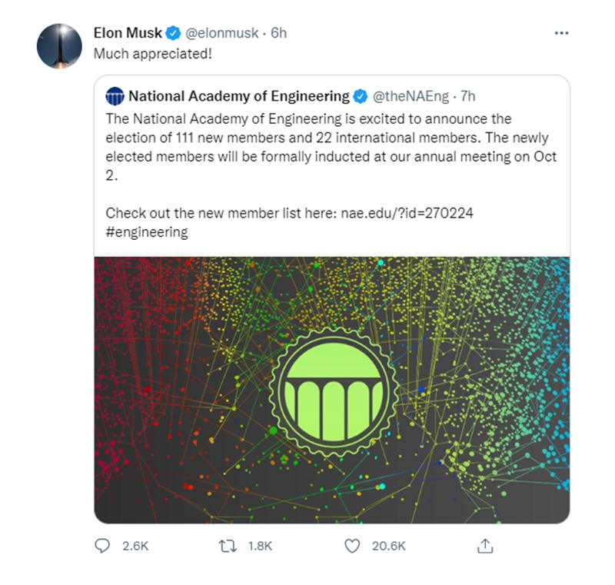The height and width of the screenshot is (585, 615).
Task: Open Elon Musk's profile avatar
Action: tap(59, 45)
